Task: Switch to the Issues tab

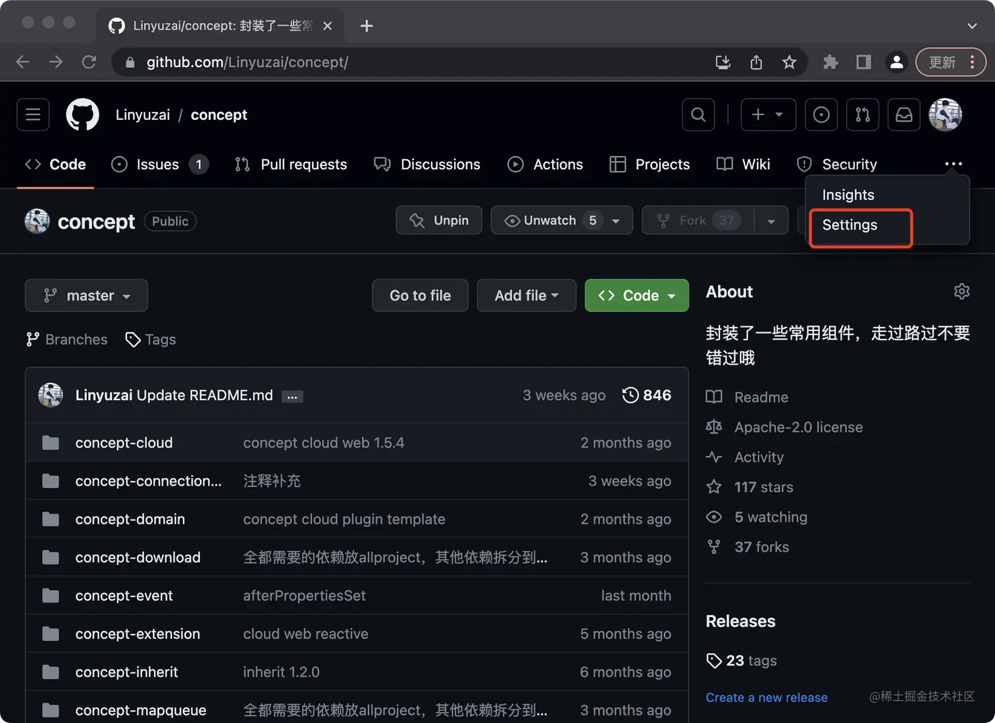Action: [160, 164]
